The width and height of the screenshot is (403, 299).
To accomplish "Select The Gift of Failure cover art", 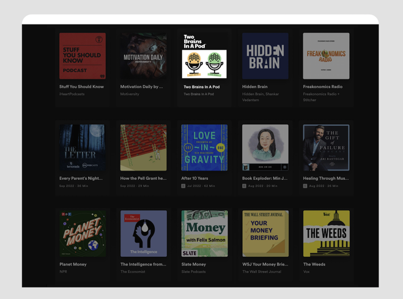I will point(326,148).
